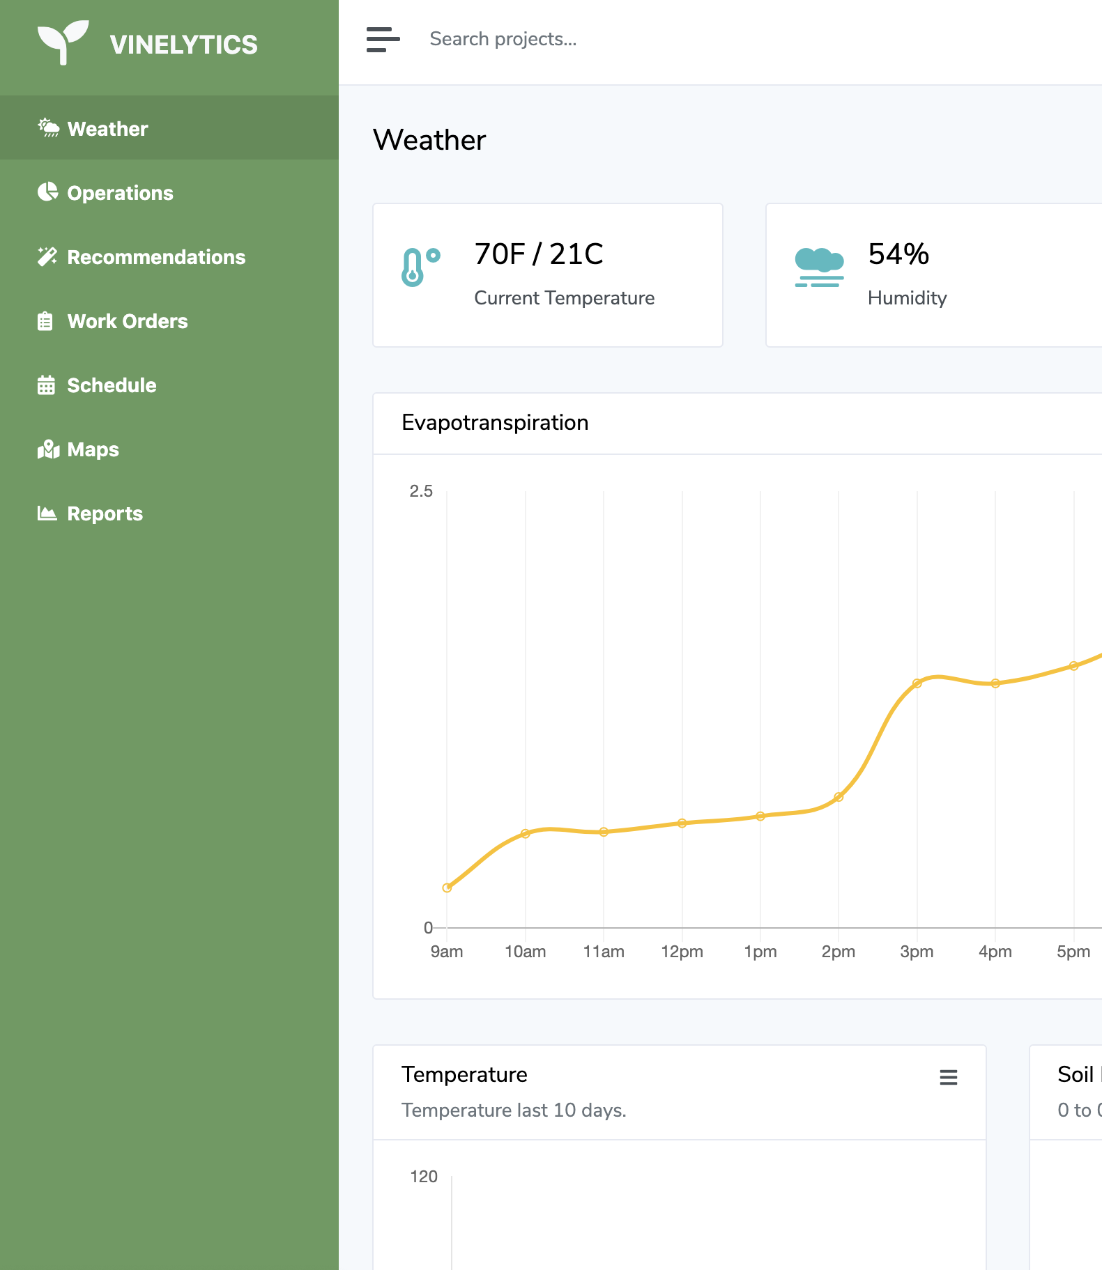Viewport: 1102px width, 1270px height.
Task: Click the Vinelytics sprout logo
Action: click(63, 42)
